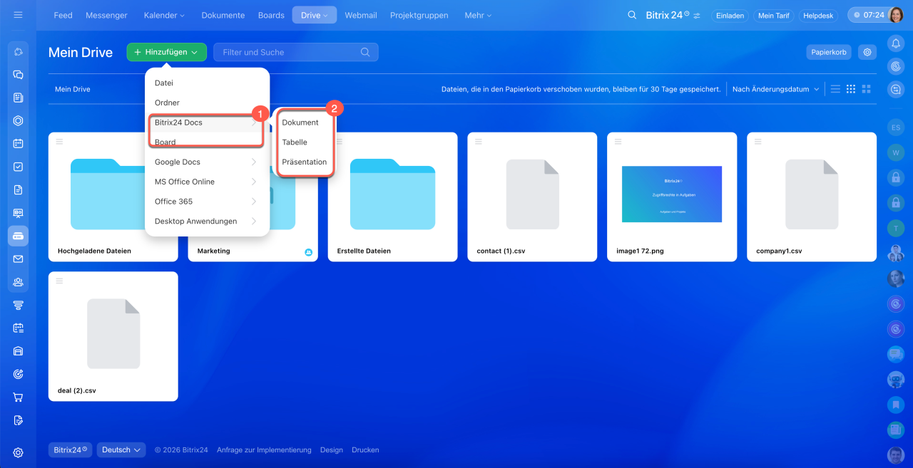
Task: Click the magnifier inside the filter field
Action: [365, 52]
